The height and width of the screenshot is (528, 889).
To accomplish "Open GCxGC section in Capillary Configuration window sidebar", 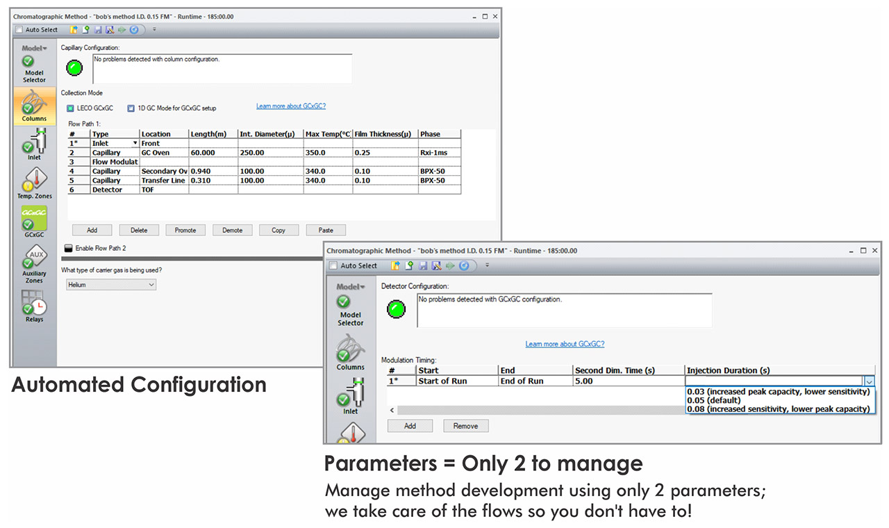I will pyautogui.click(x=34, y=222).
